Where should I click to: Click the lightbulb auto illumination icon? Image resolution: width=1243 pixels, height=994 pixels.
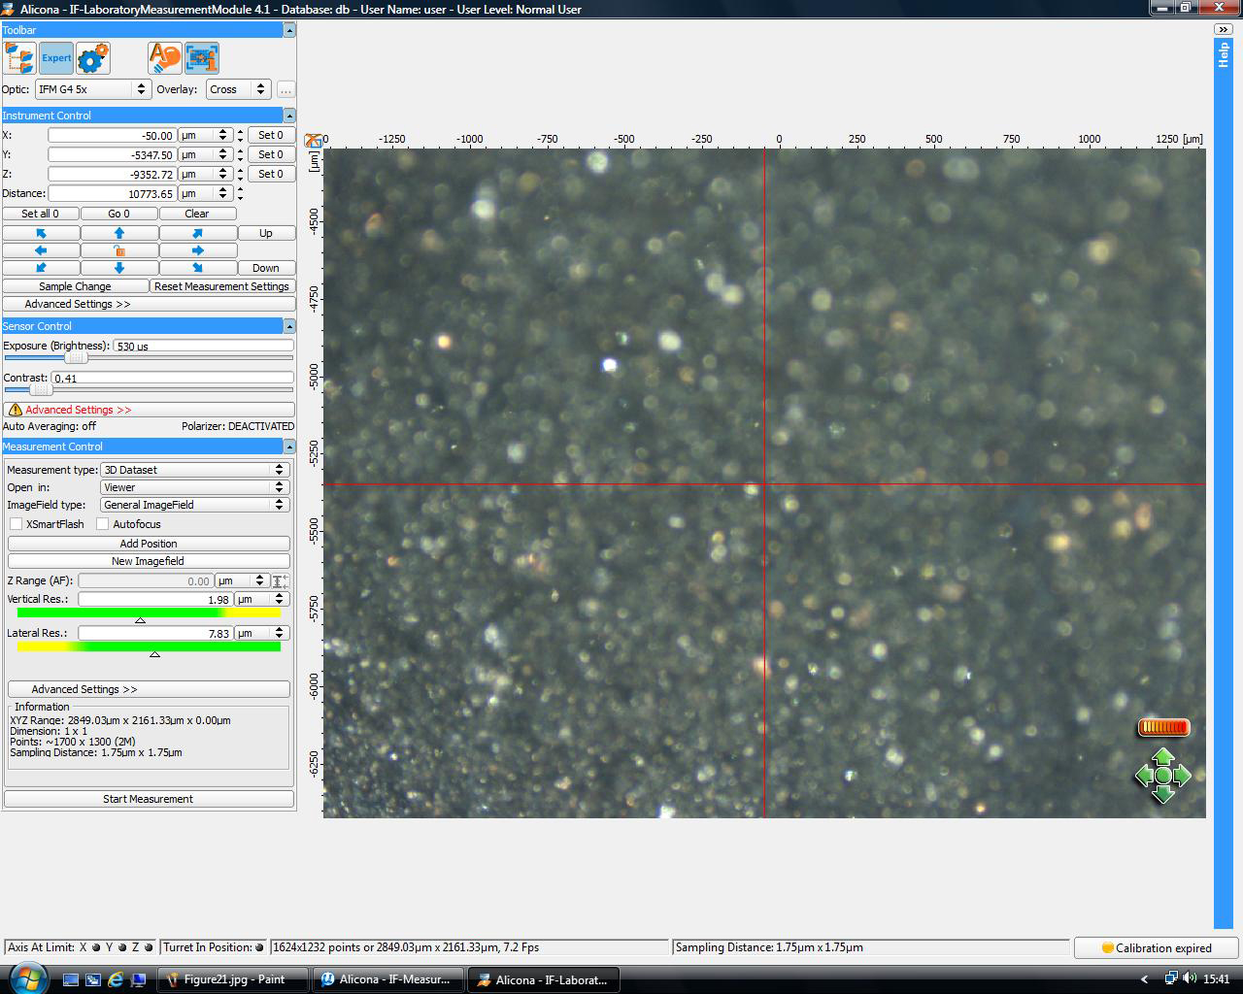tap(164, 58)
